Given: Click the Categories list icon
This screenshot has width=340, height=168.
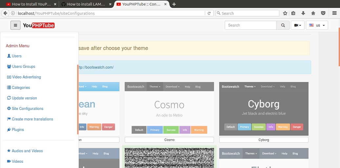Looking at the screenshot, I should coord(9,87).
